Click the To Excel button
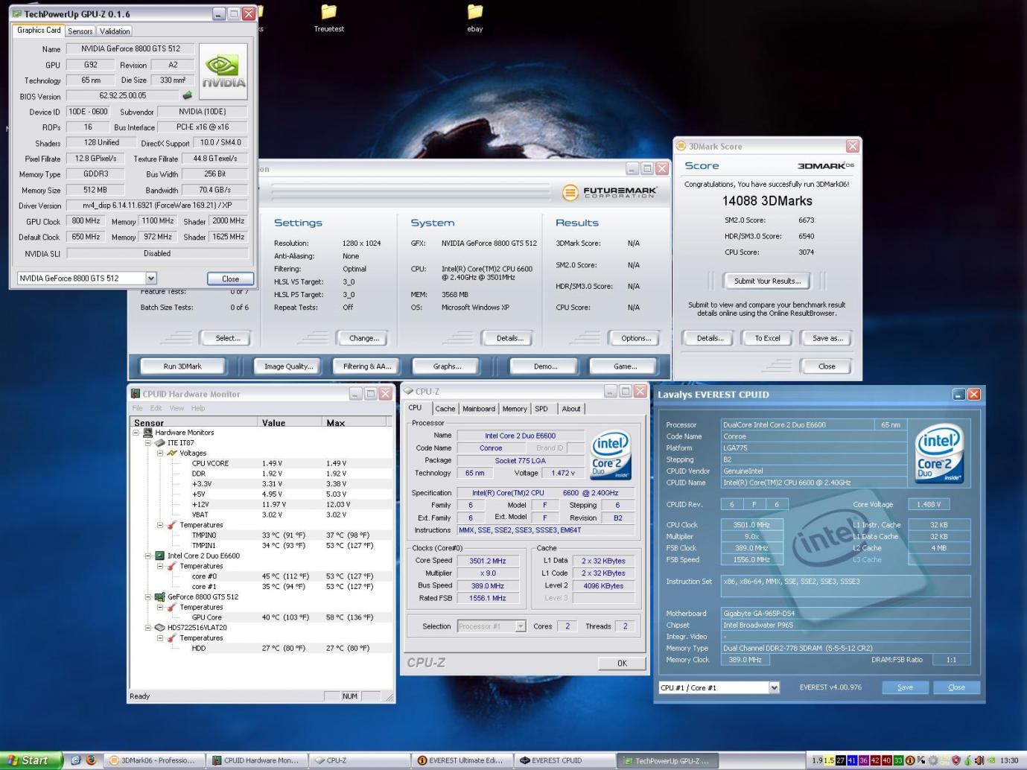Viewport: 1027px width, 770px height. (767, 338)
